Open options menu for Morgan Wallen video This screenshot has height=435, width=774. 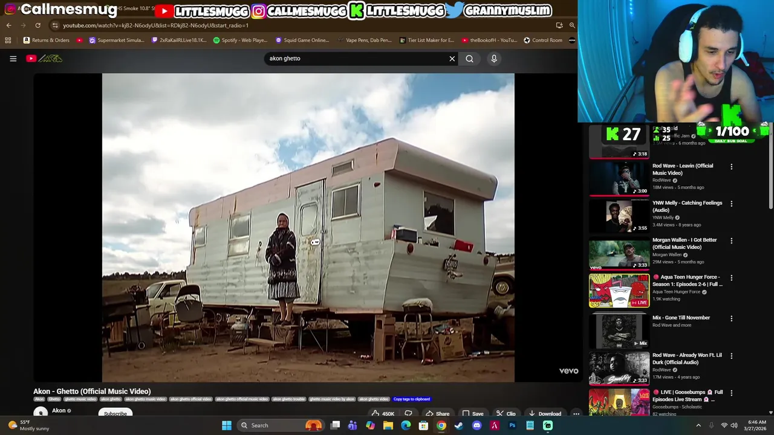click(731, 240)
